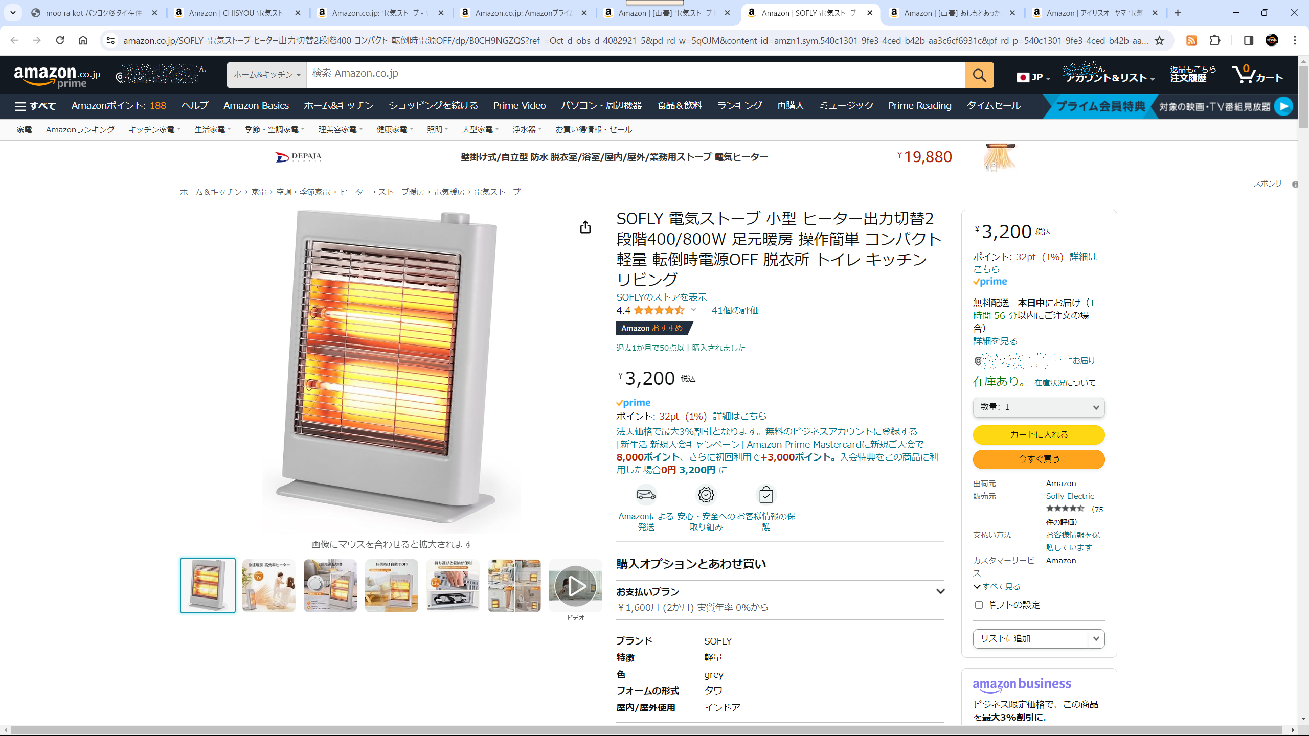Click the orange search magnifier button
Screen dimensions: 1309x736
tap(979, 75)
